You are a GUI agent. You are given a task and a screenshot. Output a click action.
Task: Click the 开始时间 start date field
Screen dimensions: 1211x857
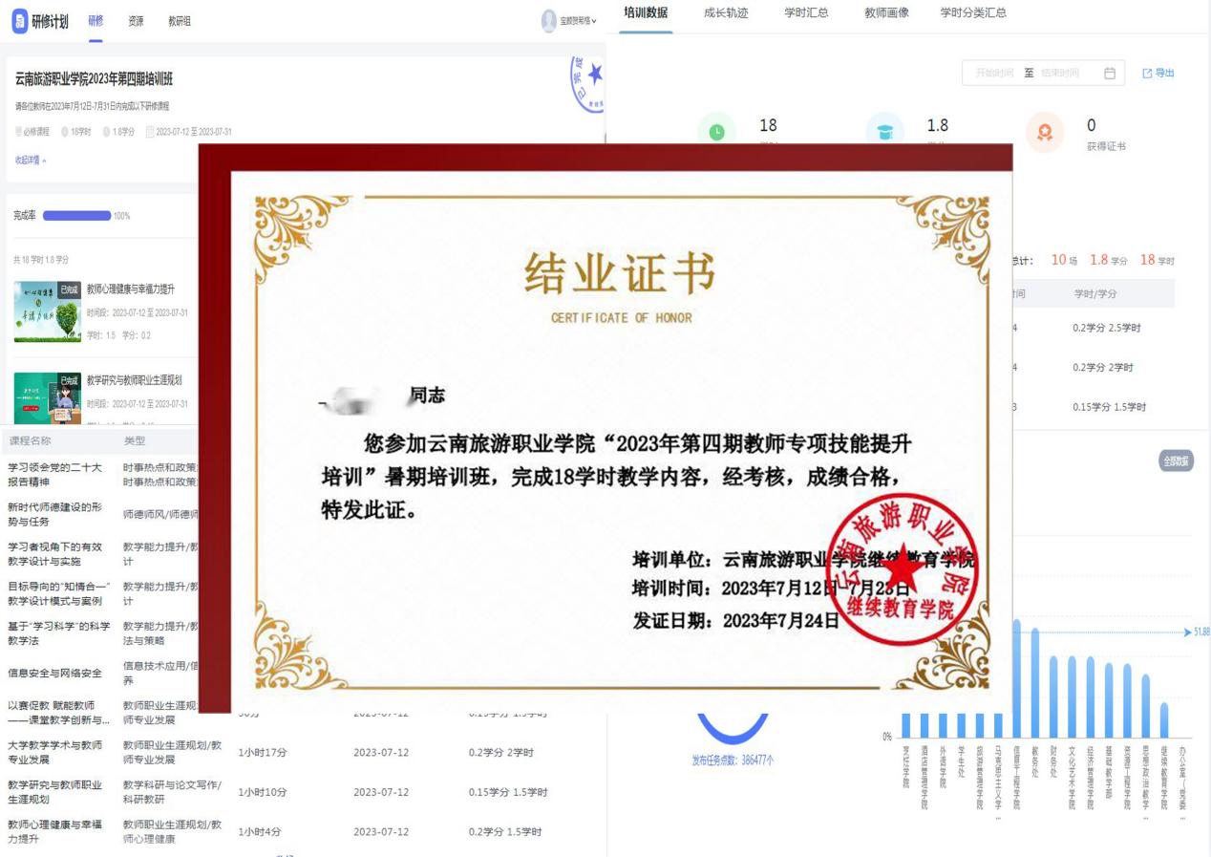pos(994,74)
